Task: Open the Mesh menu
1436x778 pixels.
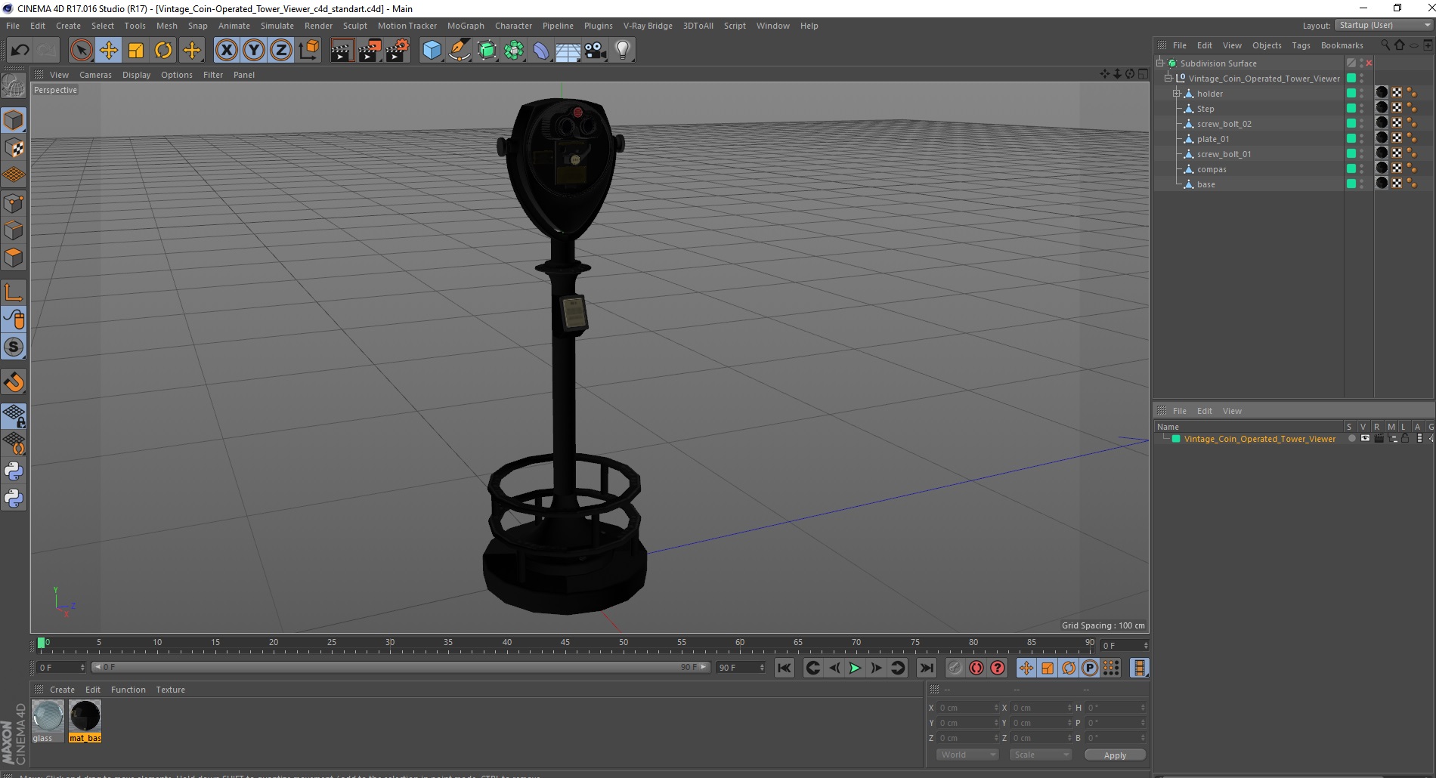Action: (x=166, y=26)
